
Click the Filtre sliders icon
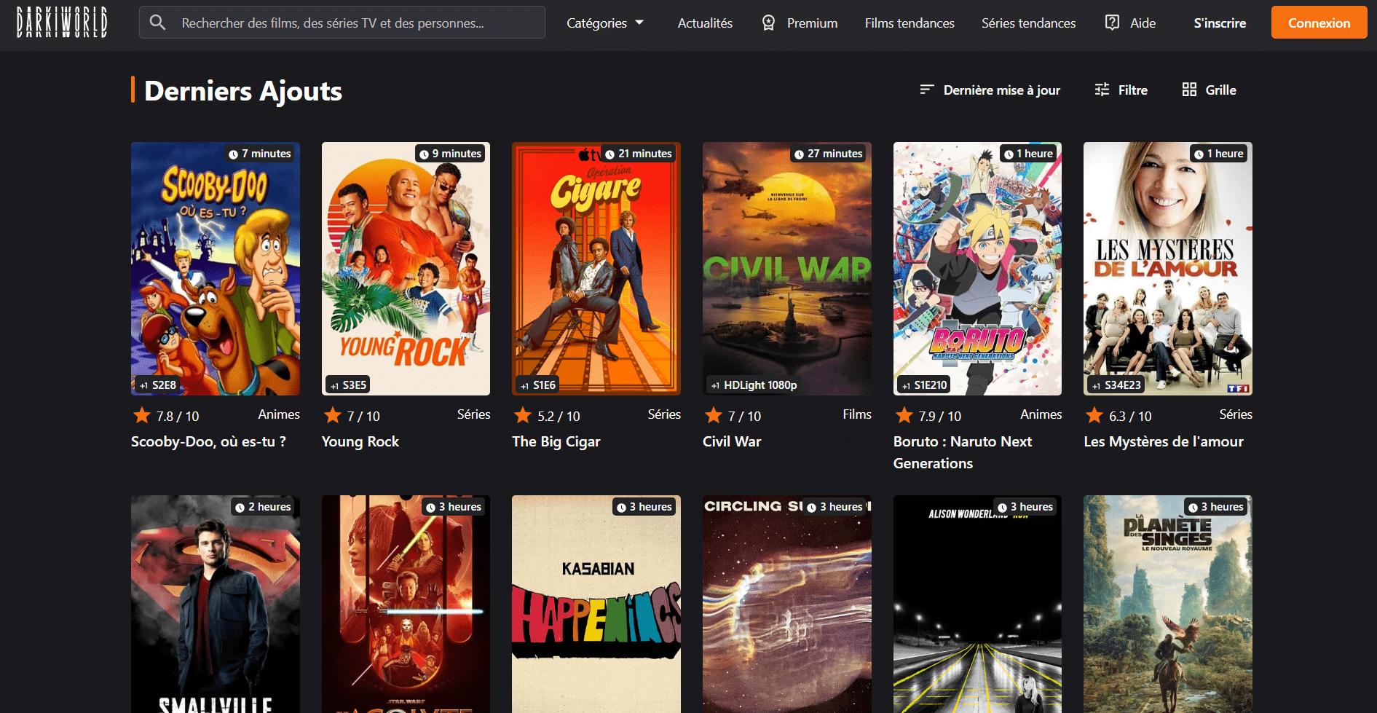[1102, 90]
